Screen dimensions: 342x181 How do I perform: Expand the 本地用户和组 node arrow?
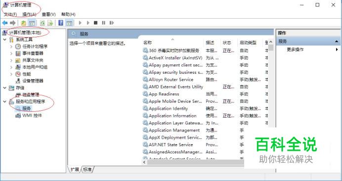point(11,67)
